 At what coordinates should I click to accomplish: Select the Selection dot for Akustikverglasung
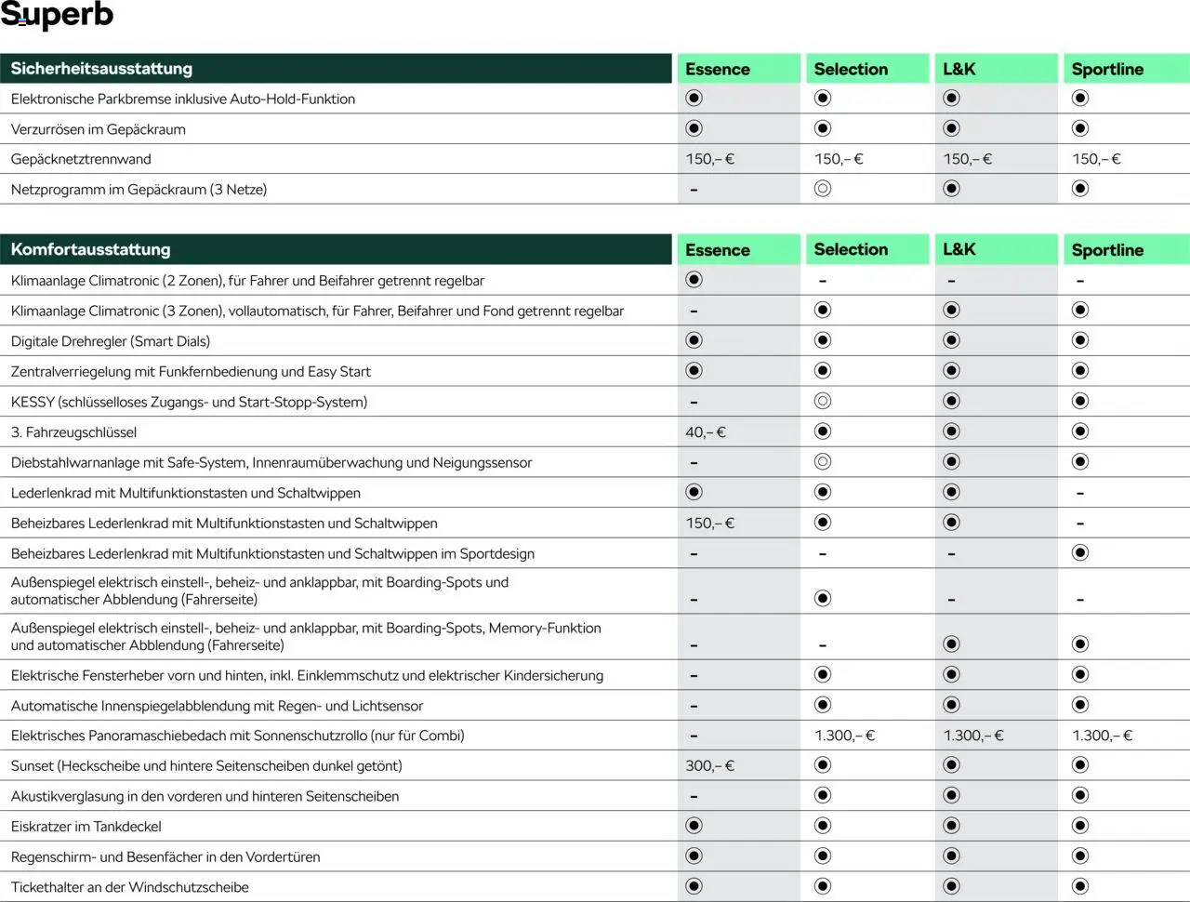point(823,796)
